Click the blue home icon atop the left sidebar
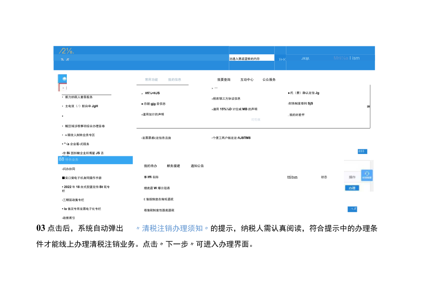The height and width of the screenshot is (302, 427). click(x=63, y=78)
